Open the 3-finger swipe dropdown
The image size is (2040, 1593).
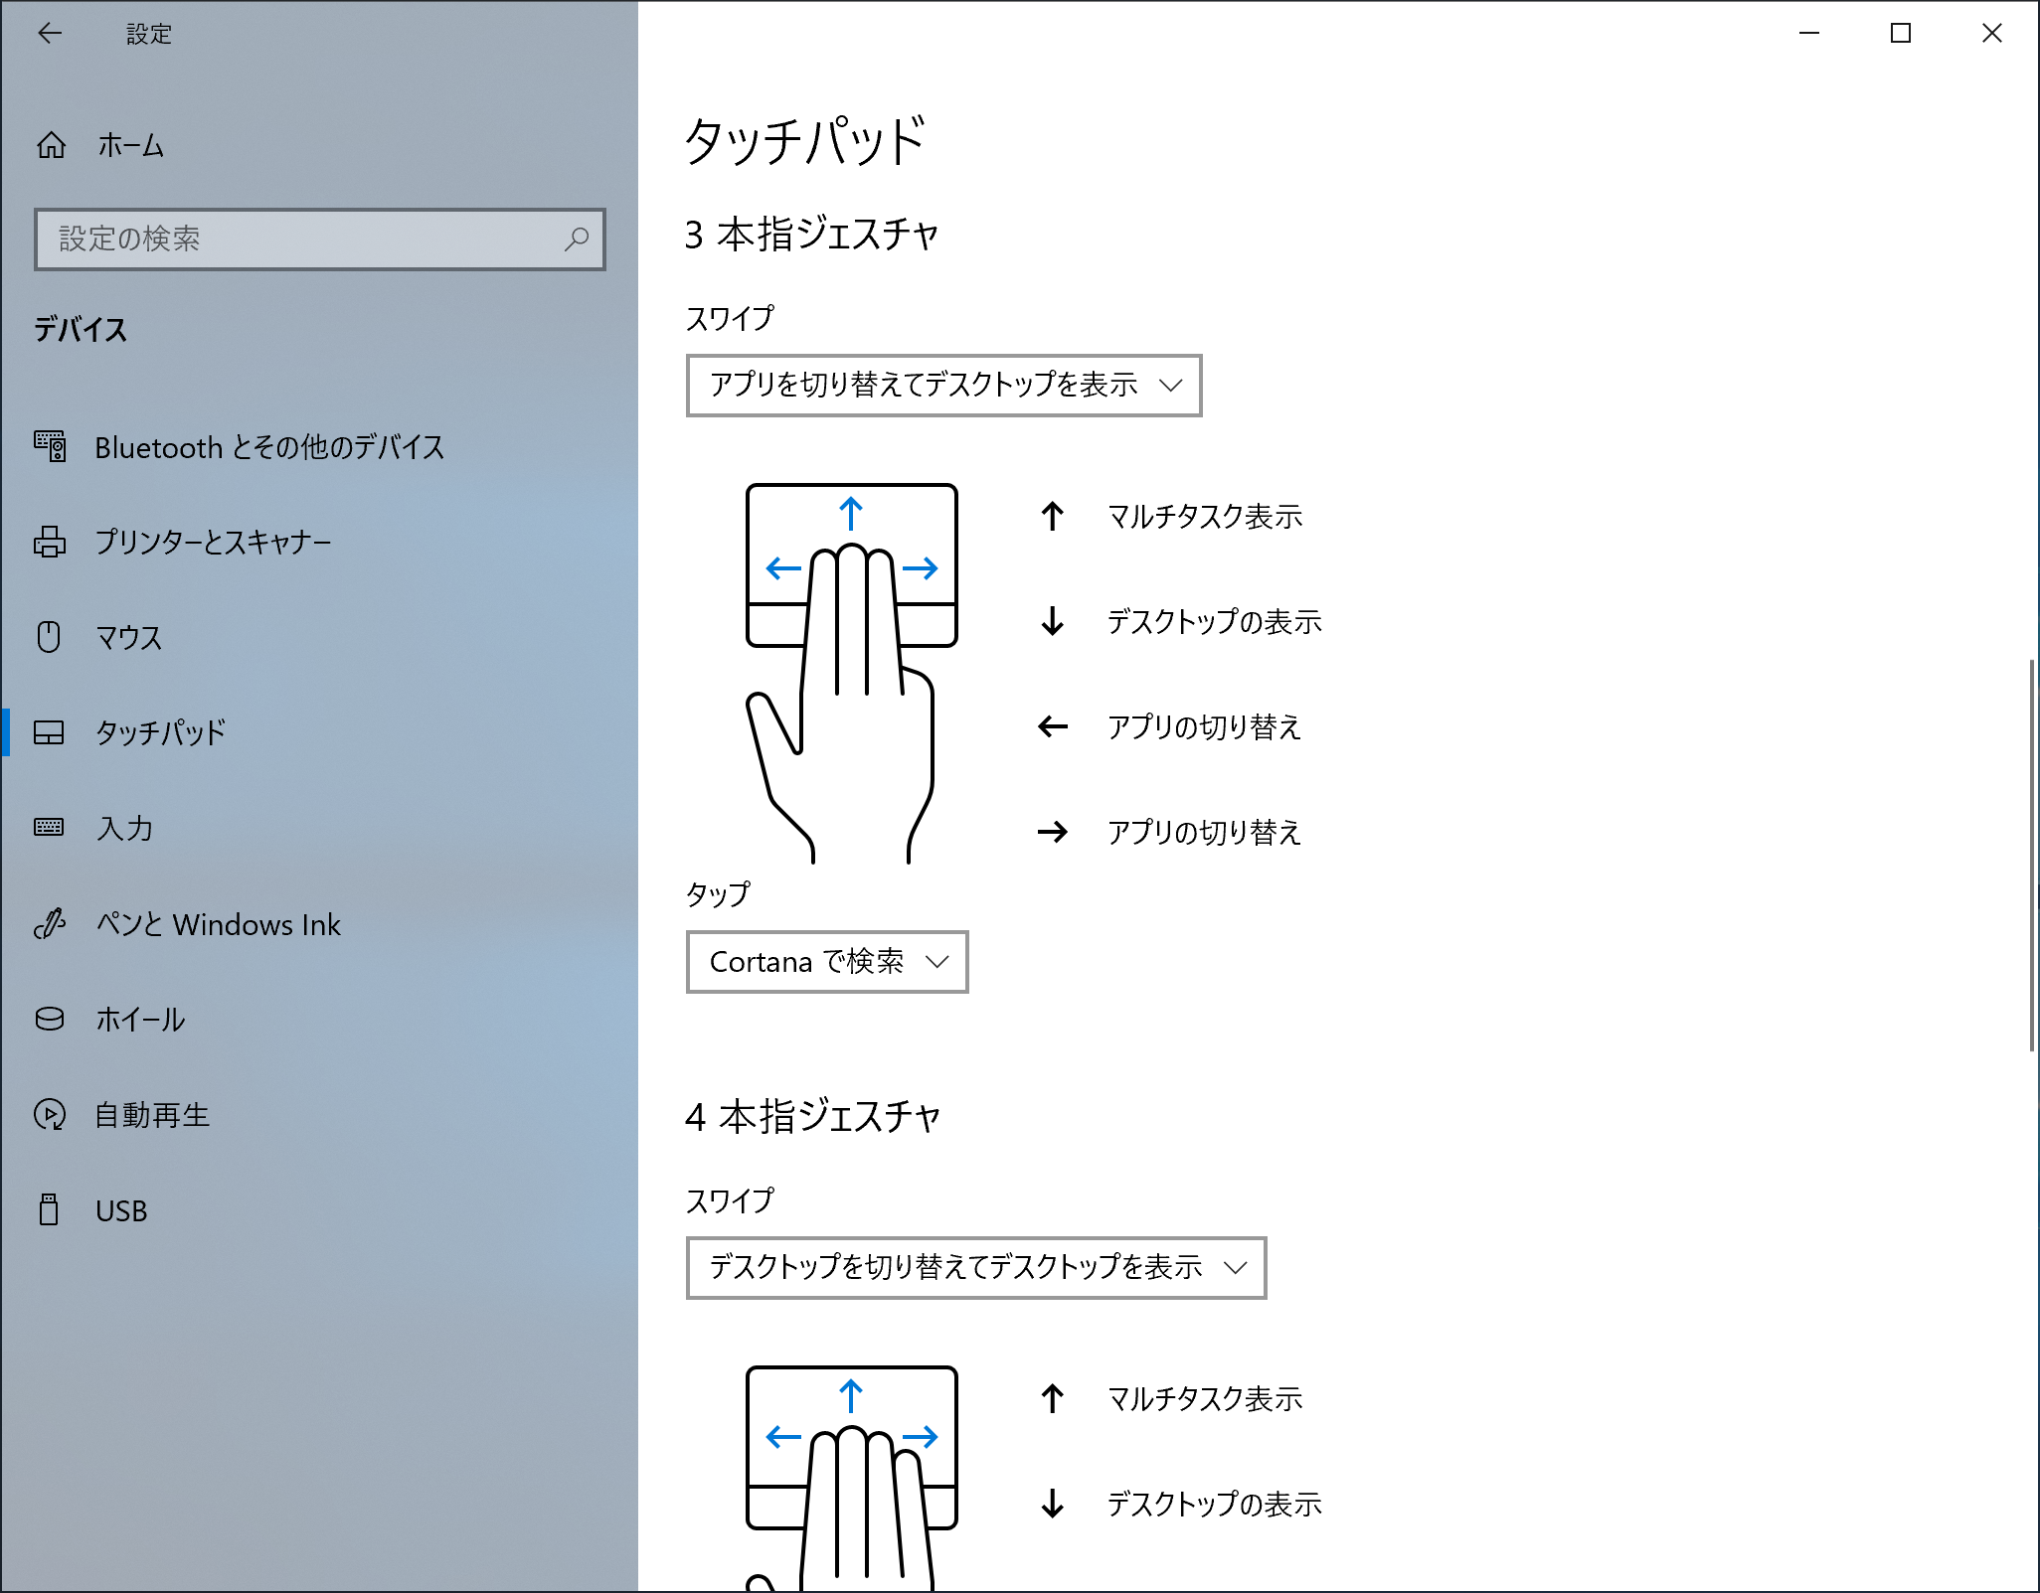943,385
